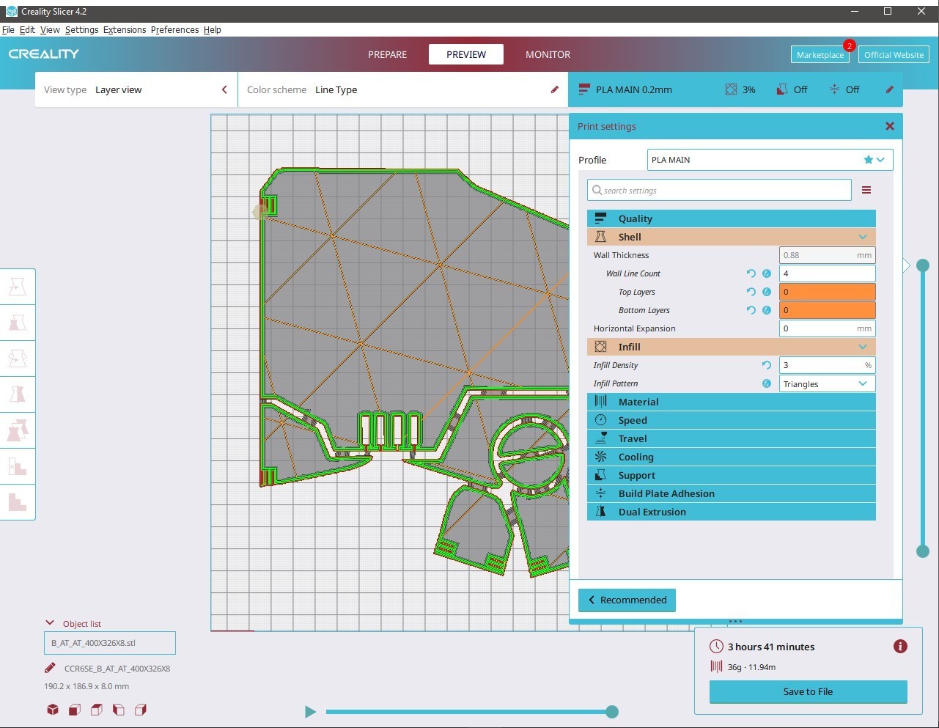The width and height of the screenshot is (939, 728).
Task: Open the Color scheme Line Type dropdown
Action: pos(403,89)
